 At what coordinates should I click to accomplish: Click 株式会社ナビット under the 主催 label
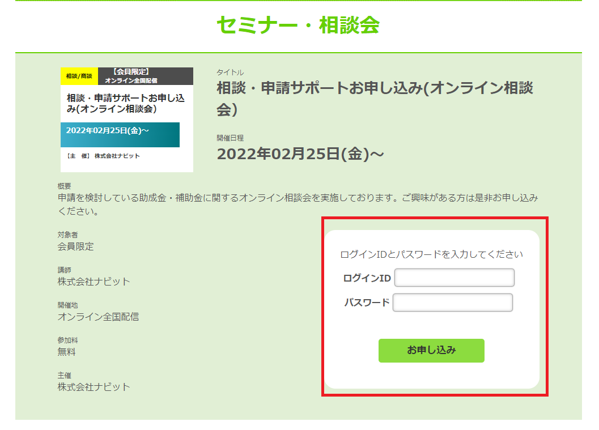94,387
